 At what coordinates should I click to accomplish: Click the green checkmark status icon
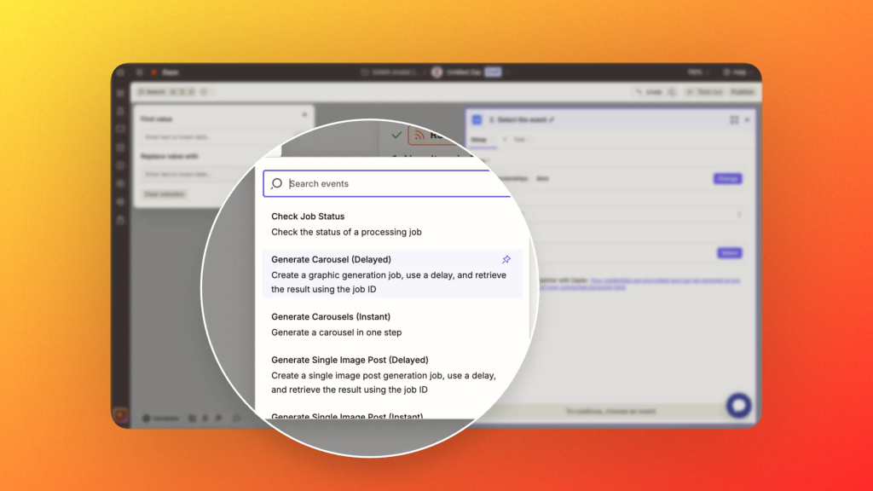click(x=396, y=135)
